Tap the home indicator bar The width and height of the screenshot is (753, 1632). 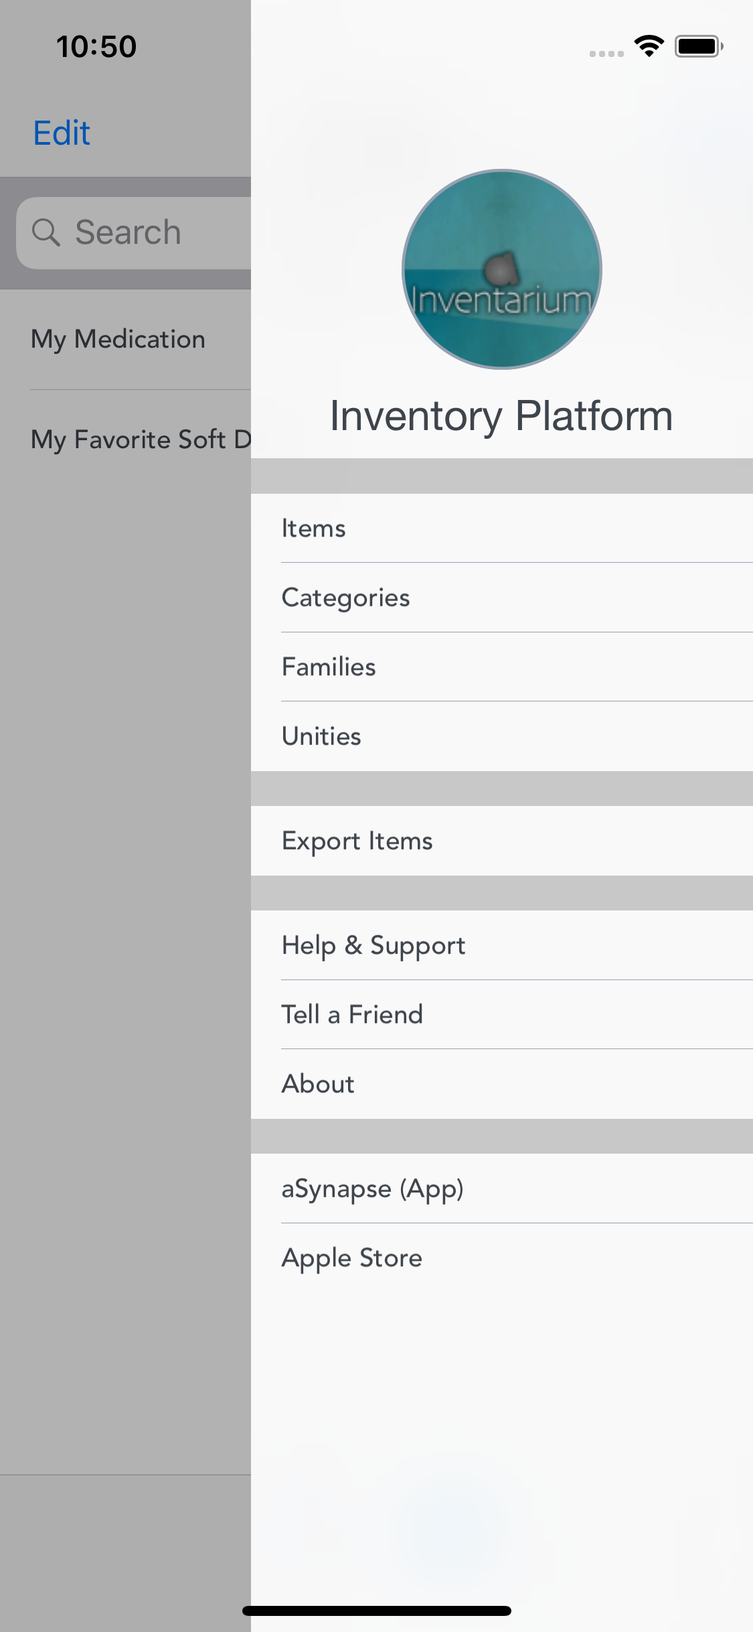tap(377, 1611)
